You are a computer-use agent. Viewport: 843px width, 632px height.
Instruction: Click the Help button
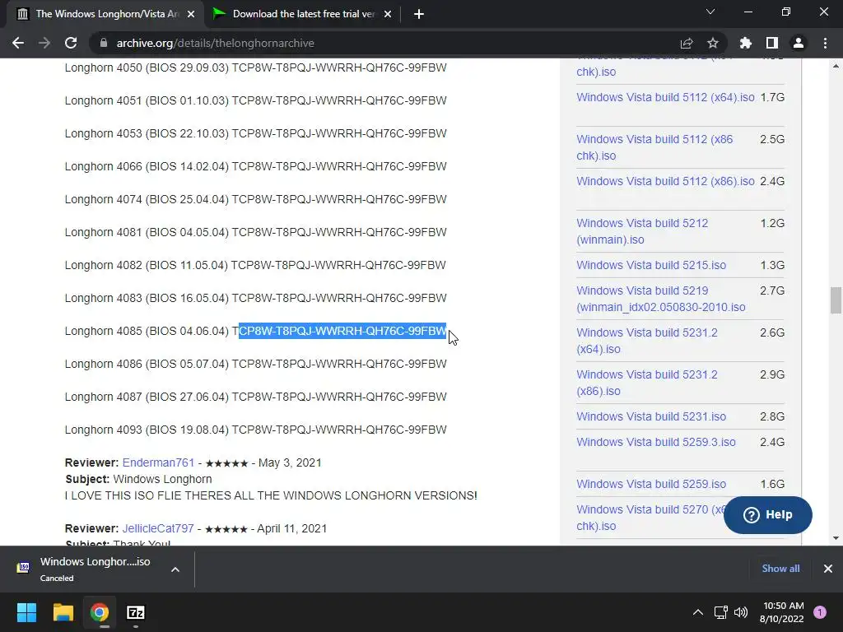click(x=768, y=515)
